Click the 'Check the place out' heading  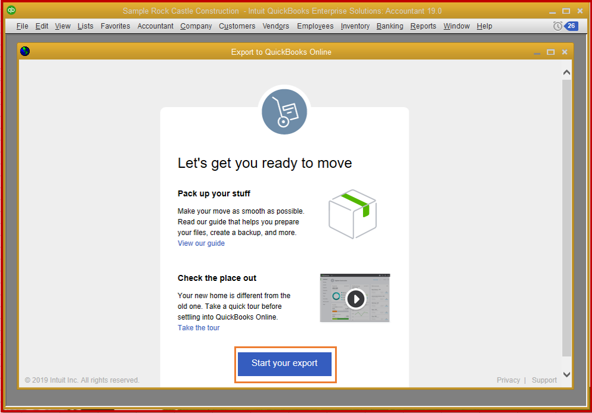pos(217,278)
